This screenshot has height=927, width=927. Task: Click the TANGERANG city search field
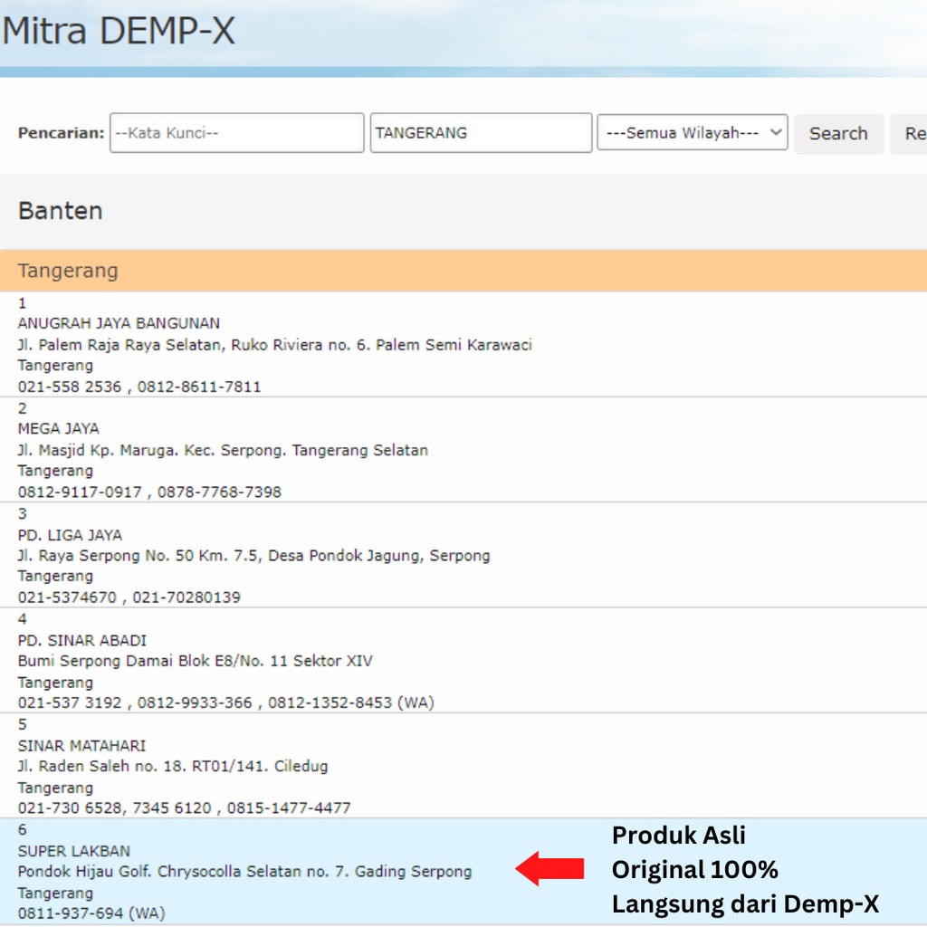[481, 133]
